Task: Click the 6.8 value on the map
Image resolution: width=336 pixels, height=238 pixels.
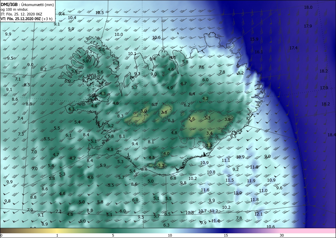Action: (x=173, y=178)
